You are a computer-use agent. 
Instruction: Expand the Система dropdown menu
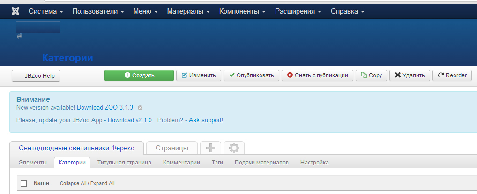click(45, 11)
